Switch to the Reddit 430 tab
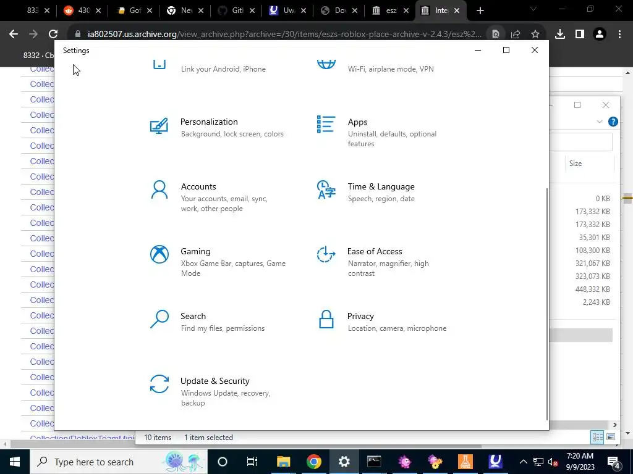 83,10
